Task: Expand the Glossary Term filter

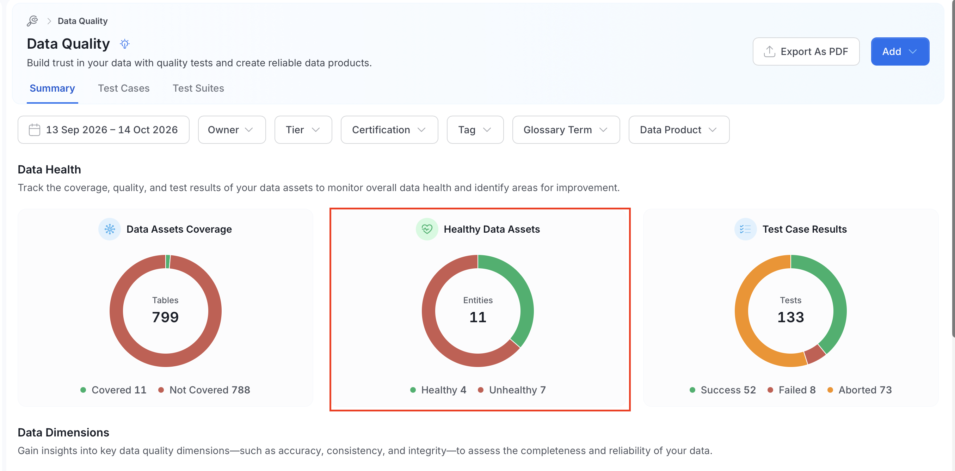Action: tap(566, 130)
